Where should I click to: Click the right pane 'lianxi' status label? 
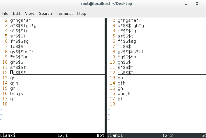(115, 135)
